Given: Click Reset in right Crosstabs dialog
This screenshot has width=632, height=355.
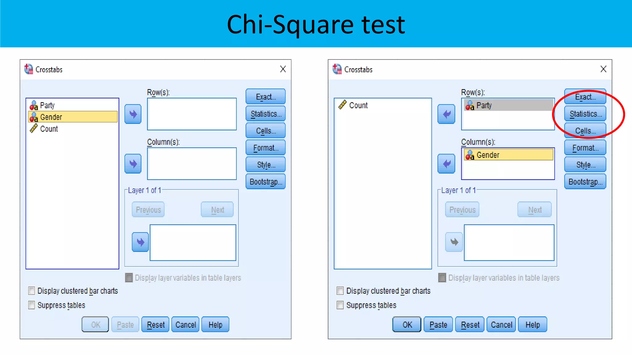Looking at the screenshot, I should (x=470, y=324).
